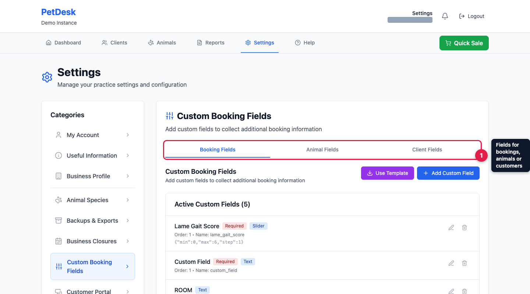Switch to the Client Fields tab
The height and width of the screenshot is (294, 530).
click(x=427, y=150)
